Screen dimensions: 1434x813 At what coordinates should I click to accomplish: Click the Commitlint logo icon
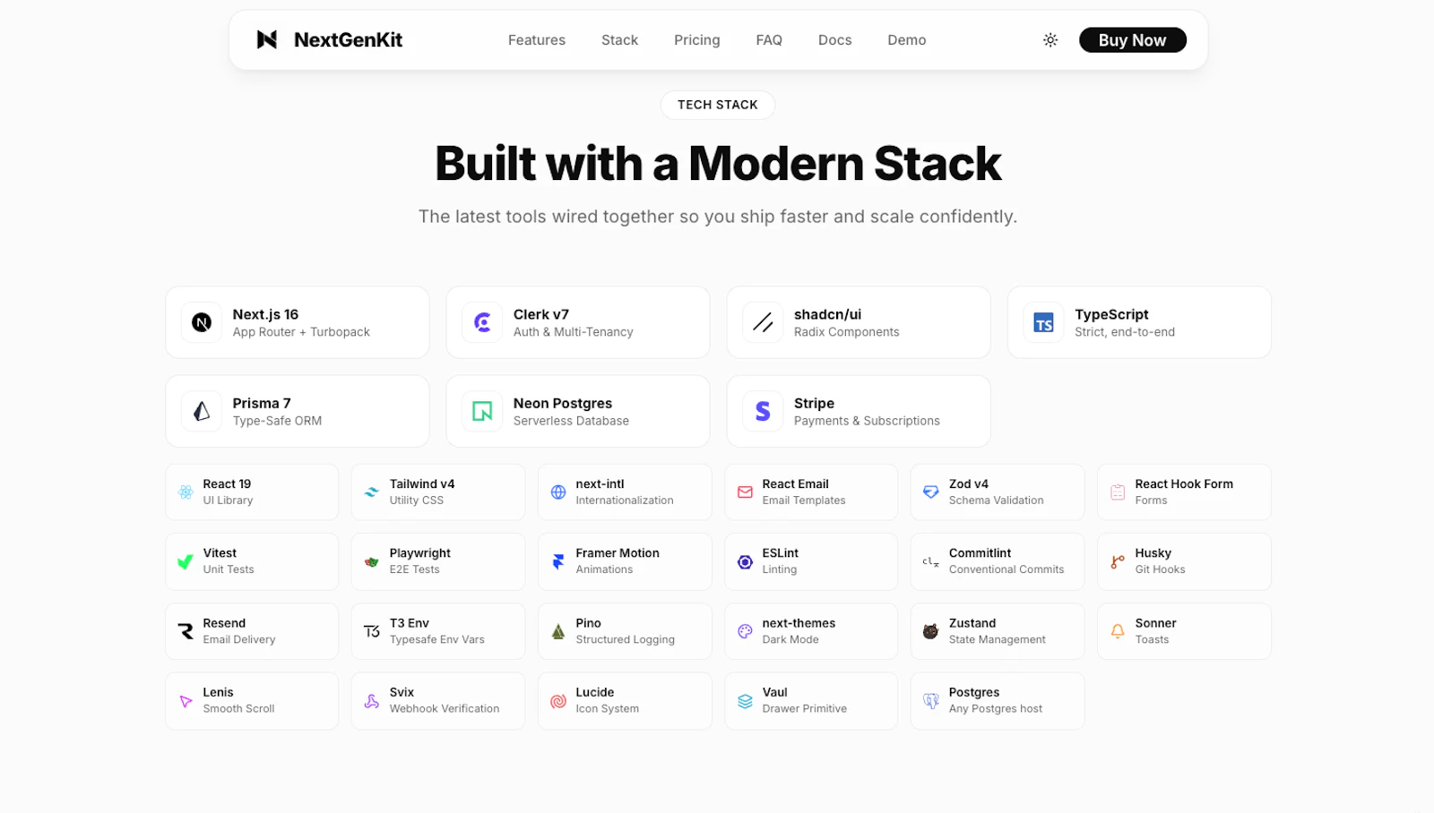coord(931,561)
